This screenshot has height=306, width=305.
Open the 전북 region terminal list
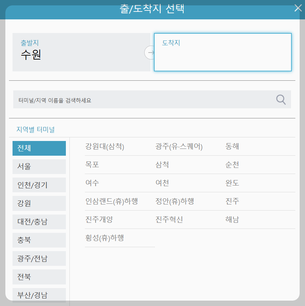point(39,277)
